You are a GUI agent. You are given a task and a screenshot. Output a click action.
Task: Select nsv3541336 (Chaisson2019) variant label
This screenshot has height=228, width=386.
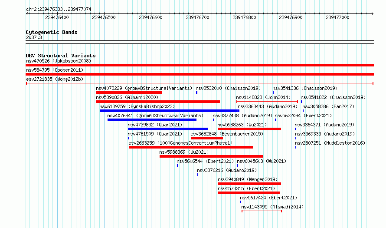pyautogui.click(x=305, y=88)
